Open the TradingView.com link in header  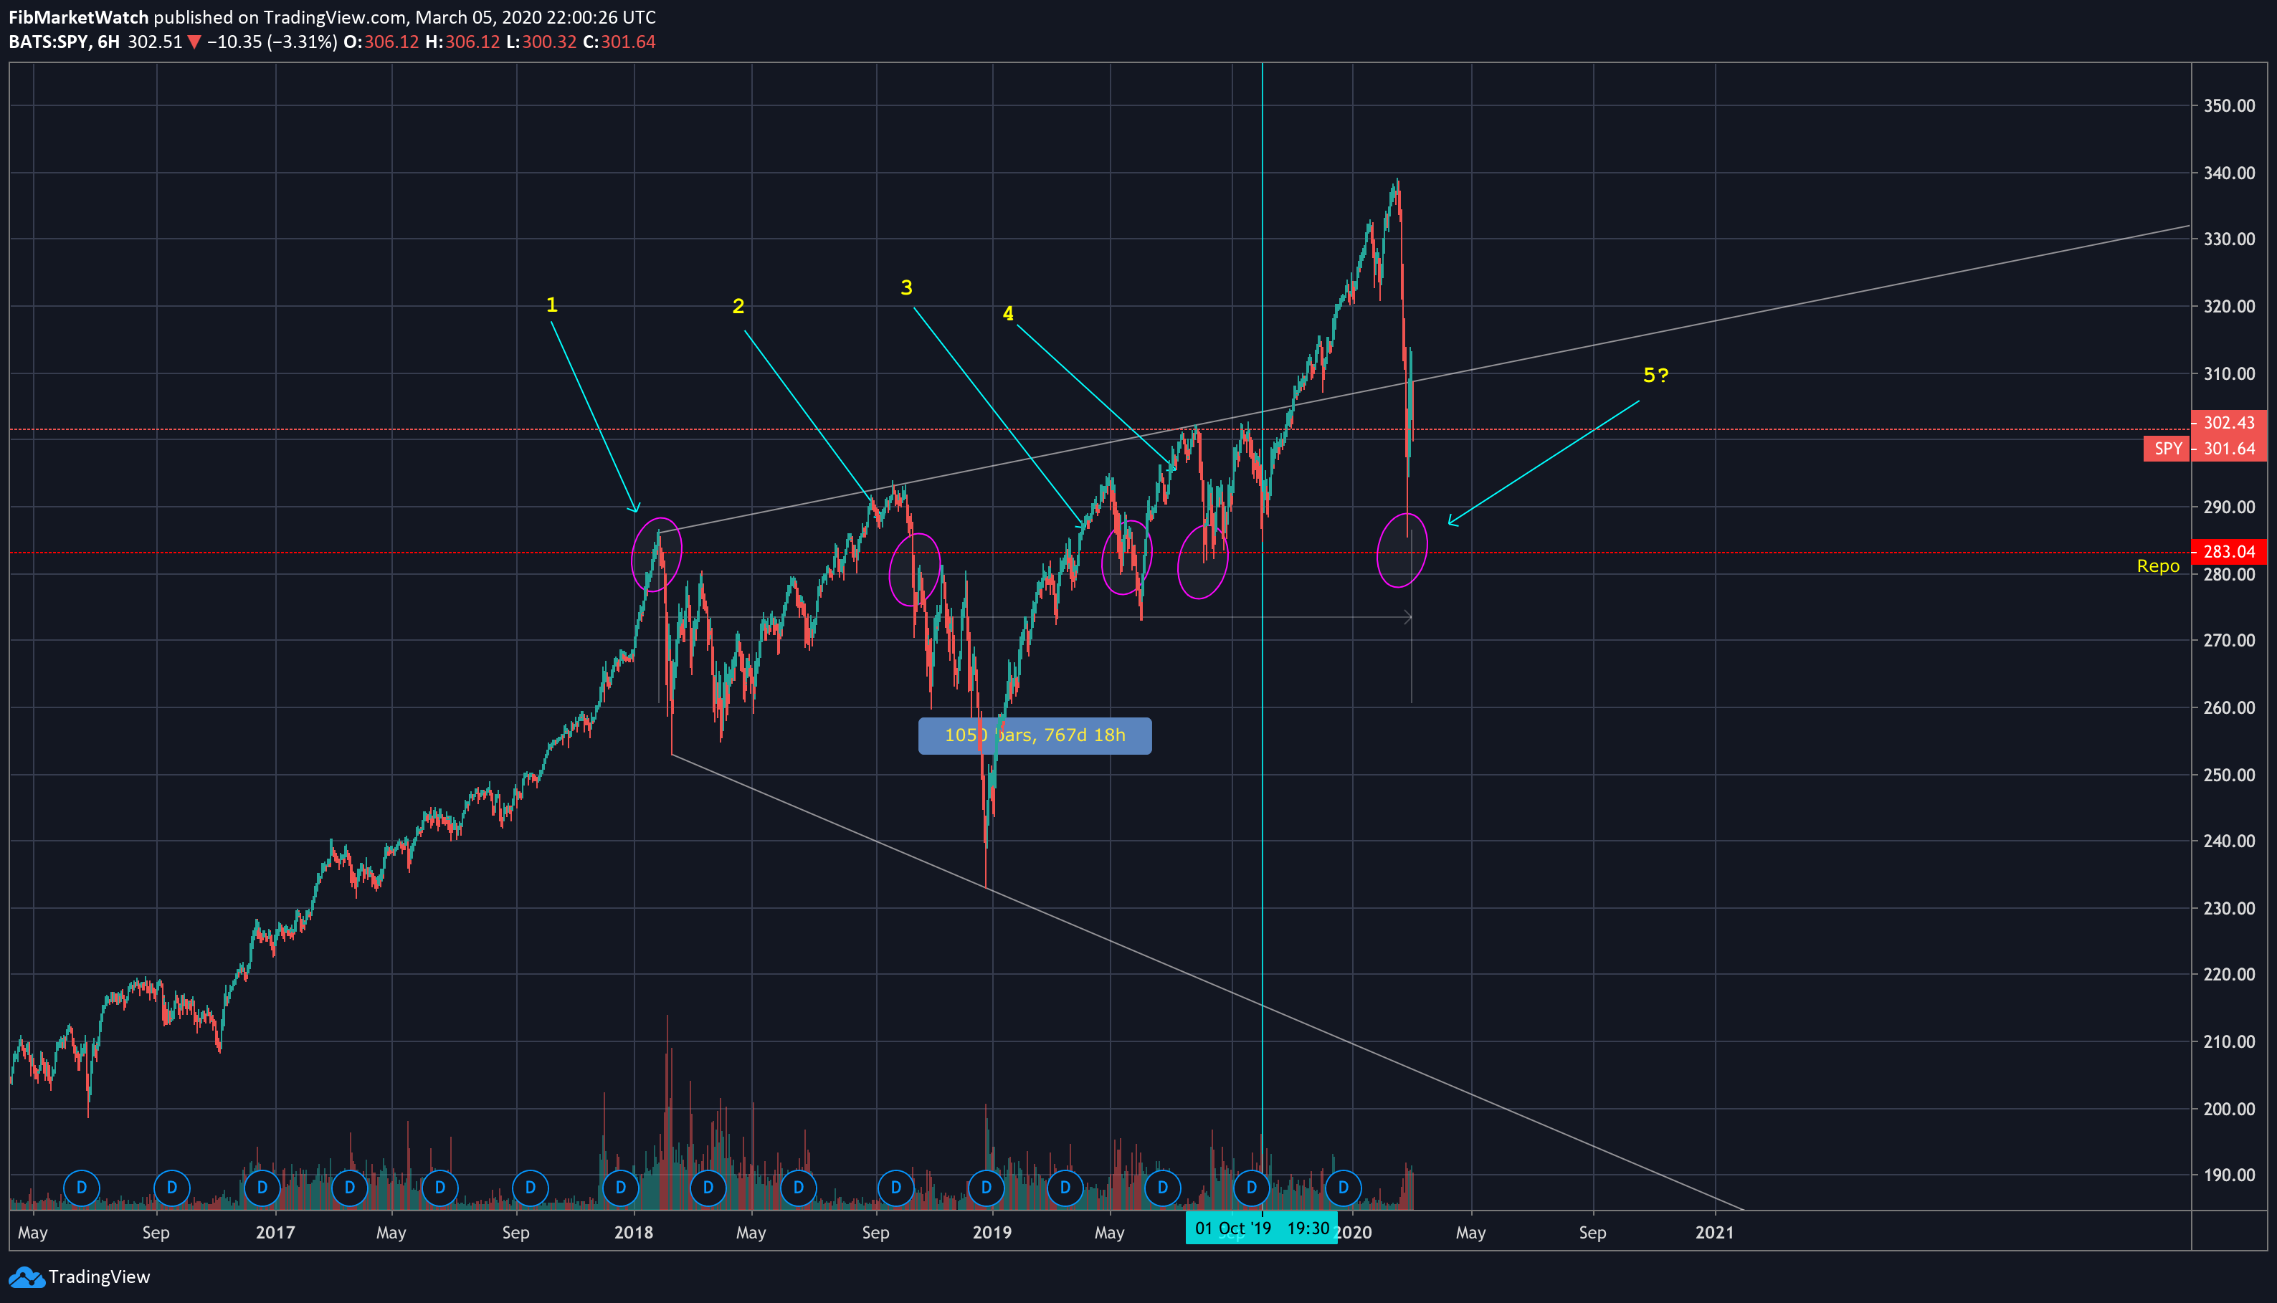[335, 17]
